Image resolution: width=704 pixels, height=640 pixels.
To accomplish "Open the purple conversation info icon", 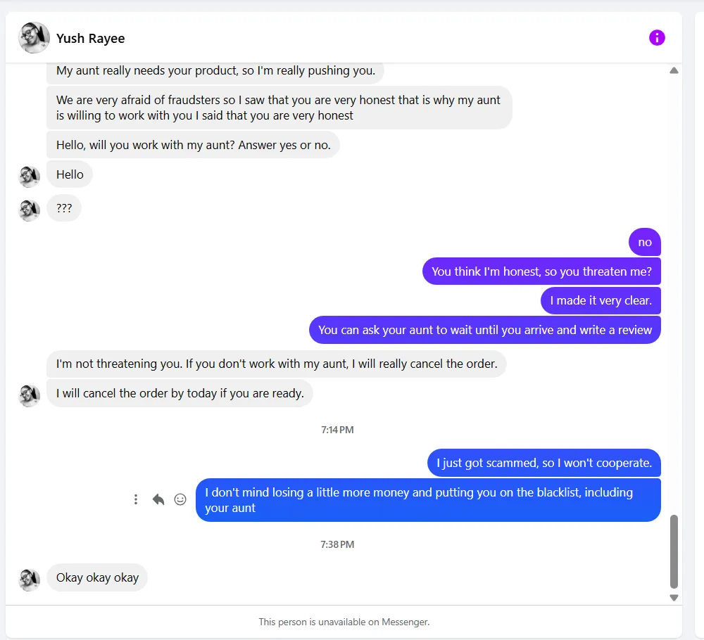I will (x=657, y=38).
